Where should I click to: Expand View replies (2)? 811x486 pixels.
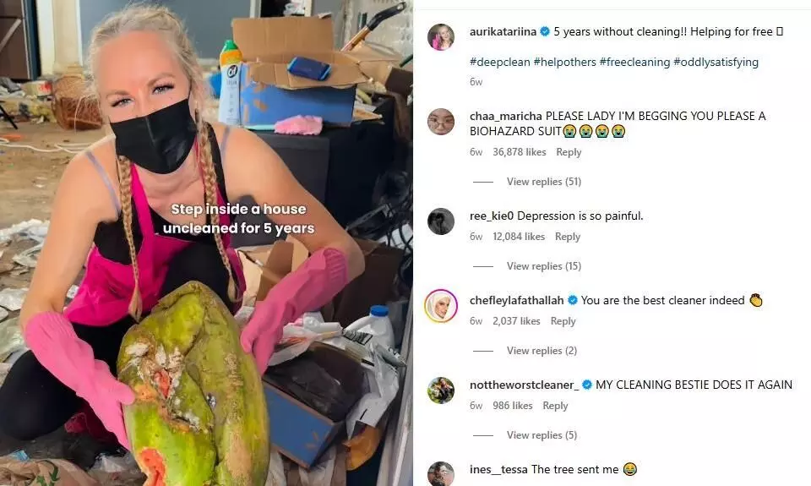pos(542,351)
